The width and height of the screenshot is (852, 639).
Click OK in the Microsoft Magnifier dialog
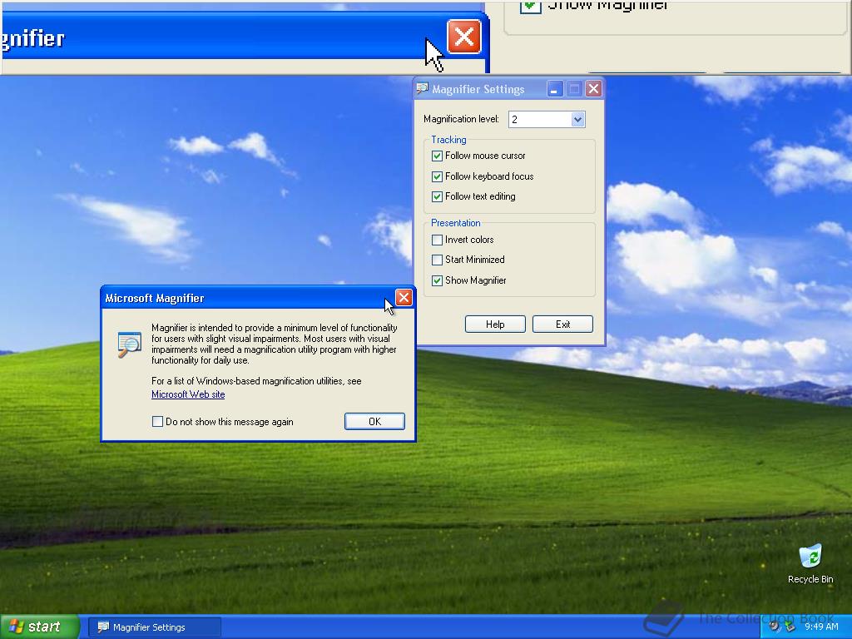point(374,422)
